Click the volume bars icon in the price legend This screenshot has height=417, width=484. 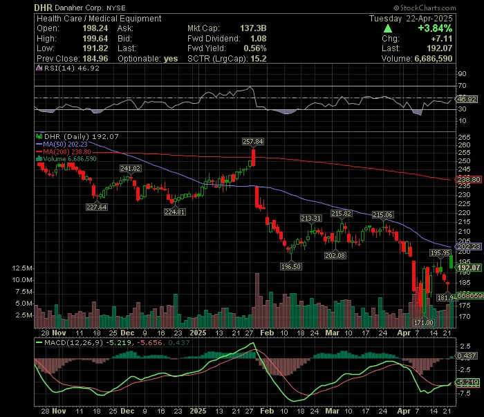[x=39, y=159]
